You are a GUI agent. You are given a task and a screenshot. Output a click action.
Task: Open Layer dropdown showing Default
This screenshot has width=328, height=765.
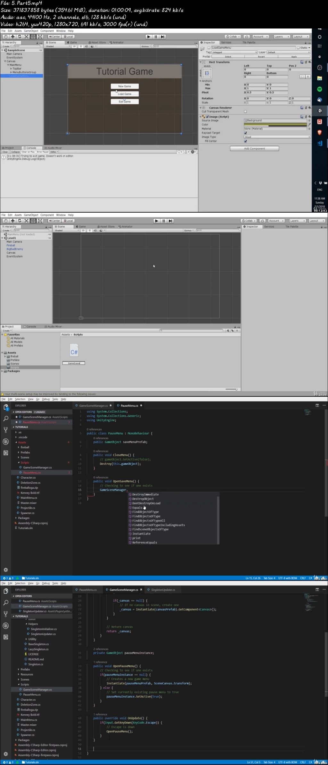click(x=289, y=52)
